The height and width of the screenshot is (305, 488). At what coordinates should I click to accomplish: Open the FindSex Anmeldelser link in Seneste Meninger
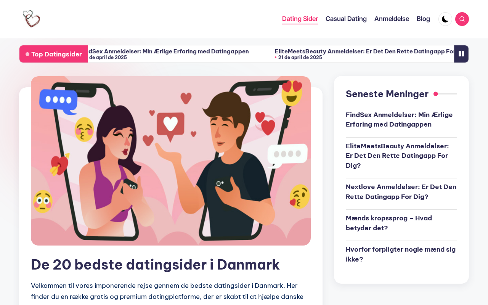[x=399, y=119]
